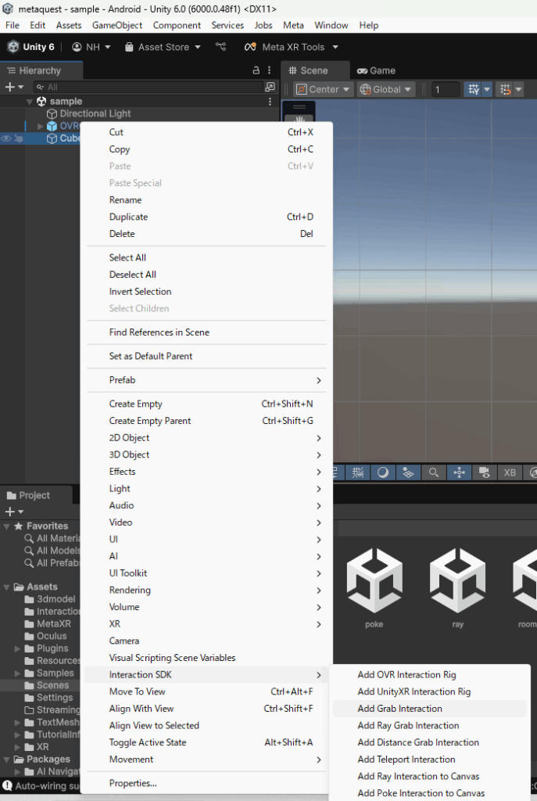The image size is (537, 801).
Task: Collapse the sample scene tree
Action: pos(30,102)
